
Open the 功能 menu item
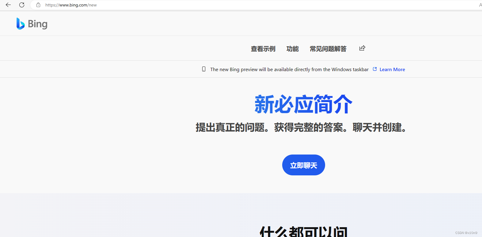[292, 49]
